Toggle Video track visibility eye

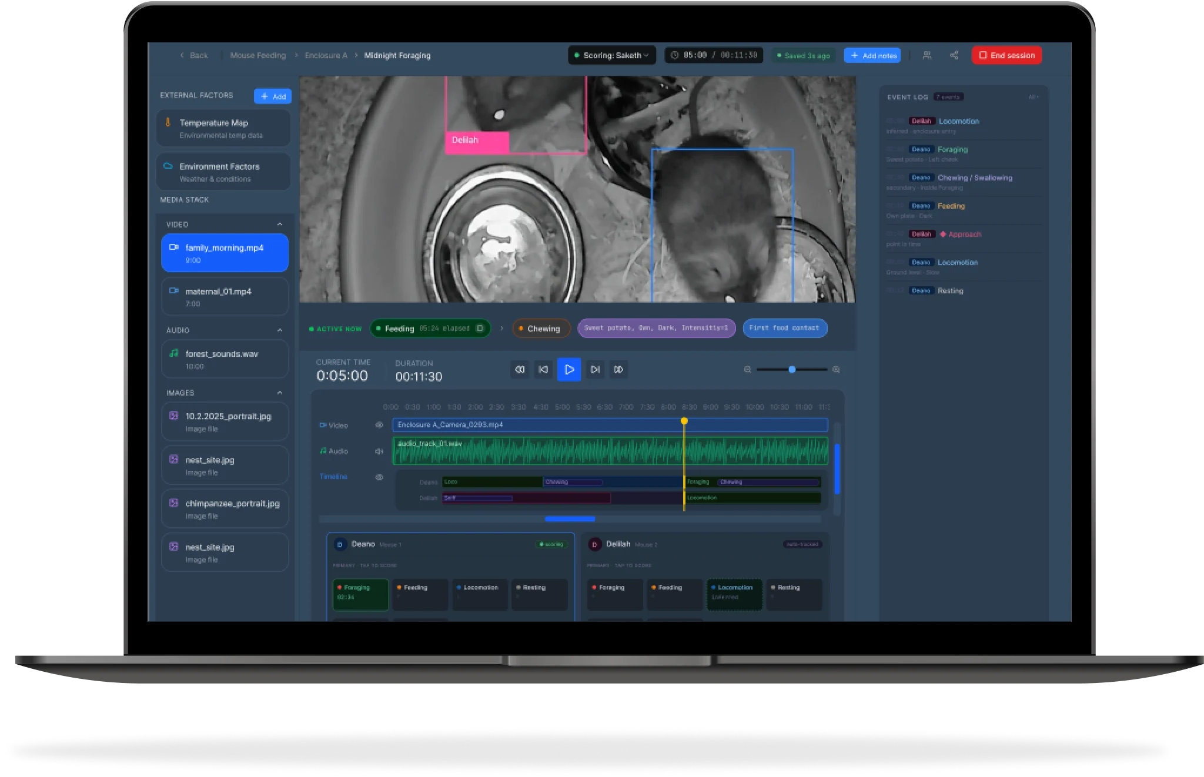coord(379,425)
